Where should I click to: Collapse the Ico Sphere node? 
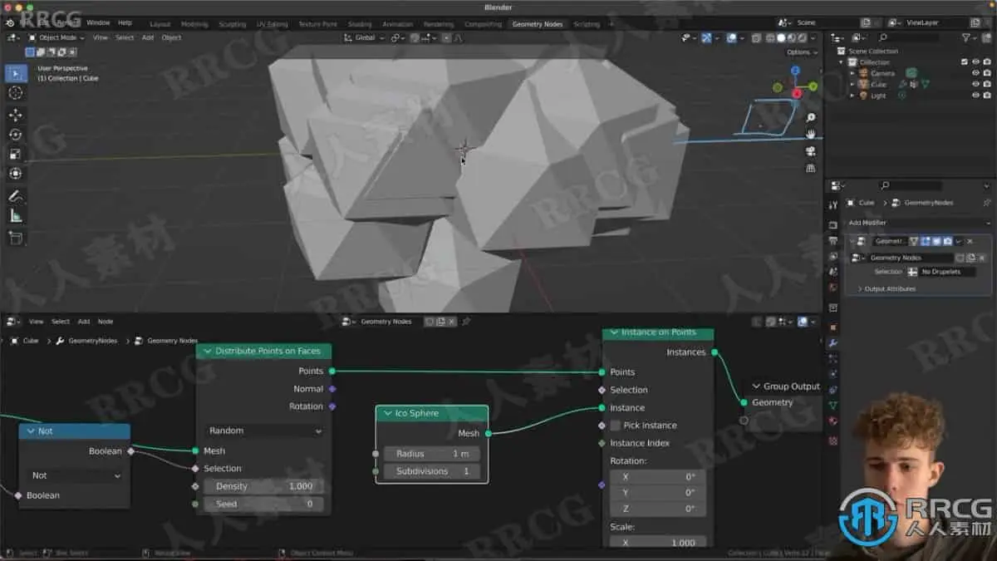387,413
